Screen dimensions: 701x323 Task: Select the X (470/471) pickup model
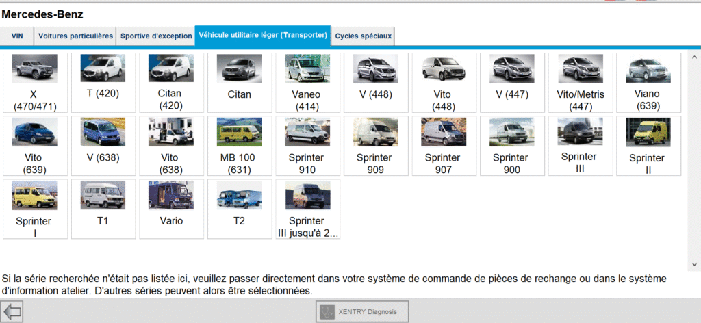click(x=35, y=82)
